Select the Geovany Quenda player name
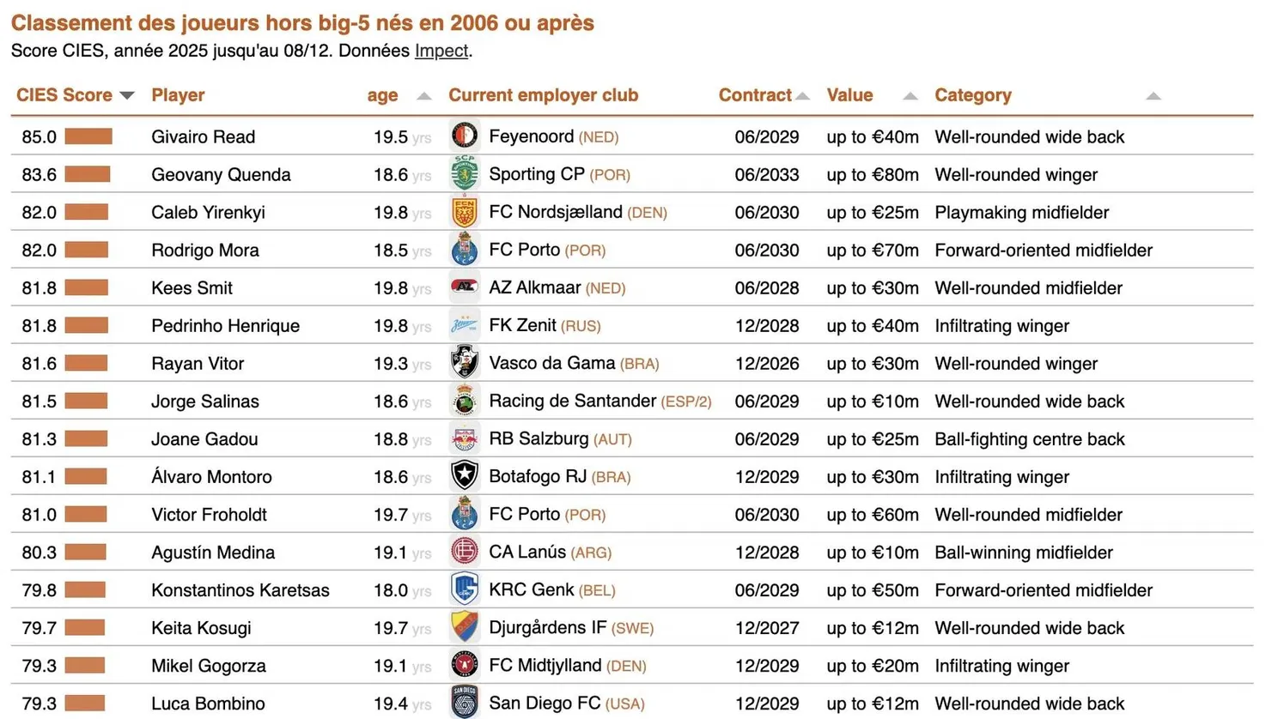The image size is (1278, 719). pyautogui.click(x=221, y=174)
